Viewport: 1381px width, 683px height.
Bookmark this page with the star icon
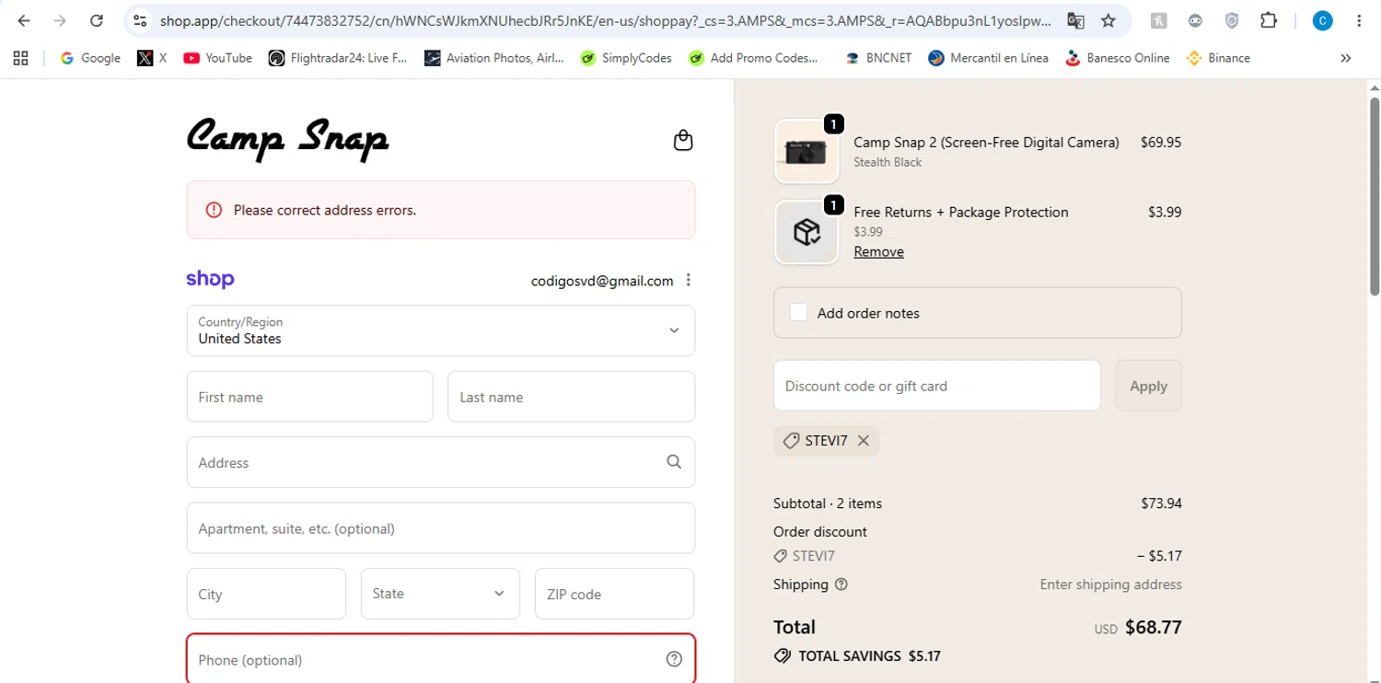[1108, 20]
